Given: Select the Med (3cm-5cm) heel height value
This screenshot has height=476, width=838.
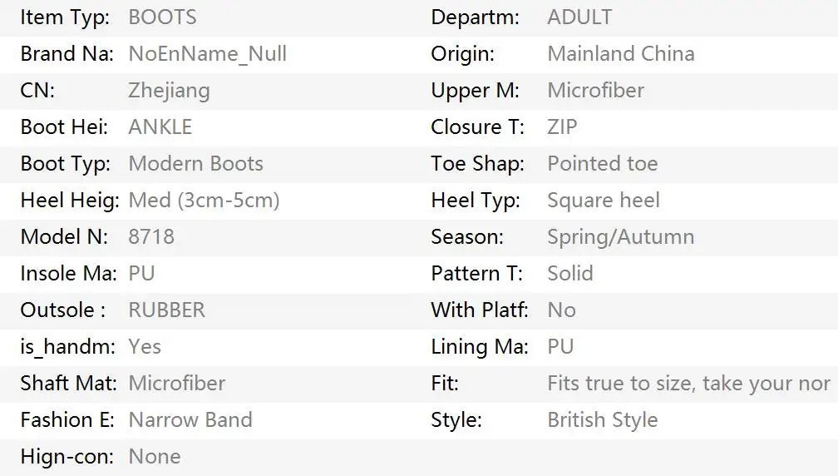Looking at the screenshot, I should click(x=204, y=201).
